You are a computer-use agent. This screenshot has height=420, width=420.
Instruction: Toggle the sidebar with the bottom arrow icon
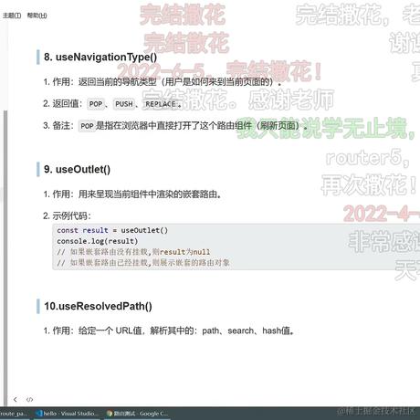click(16, 399)
